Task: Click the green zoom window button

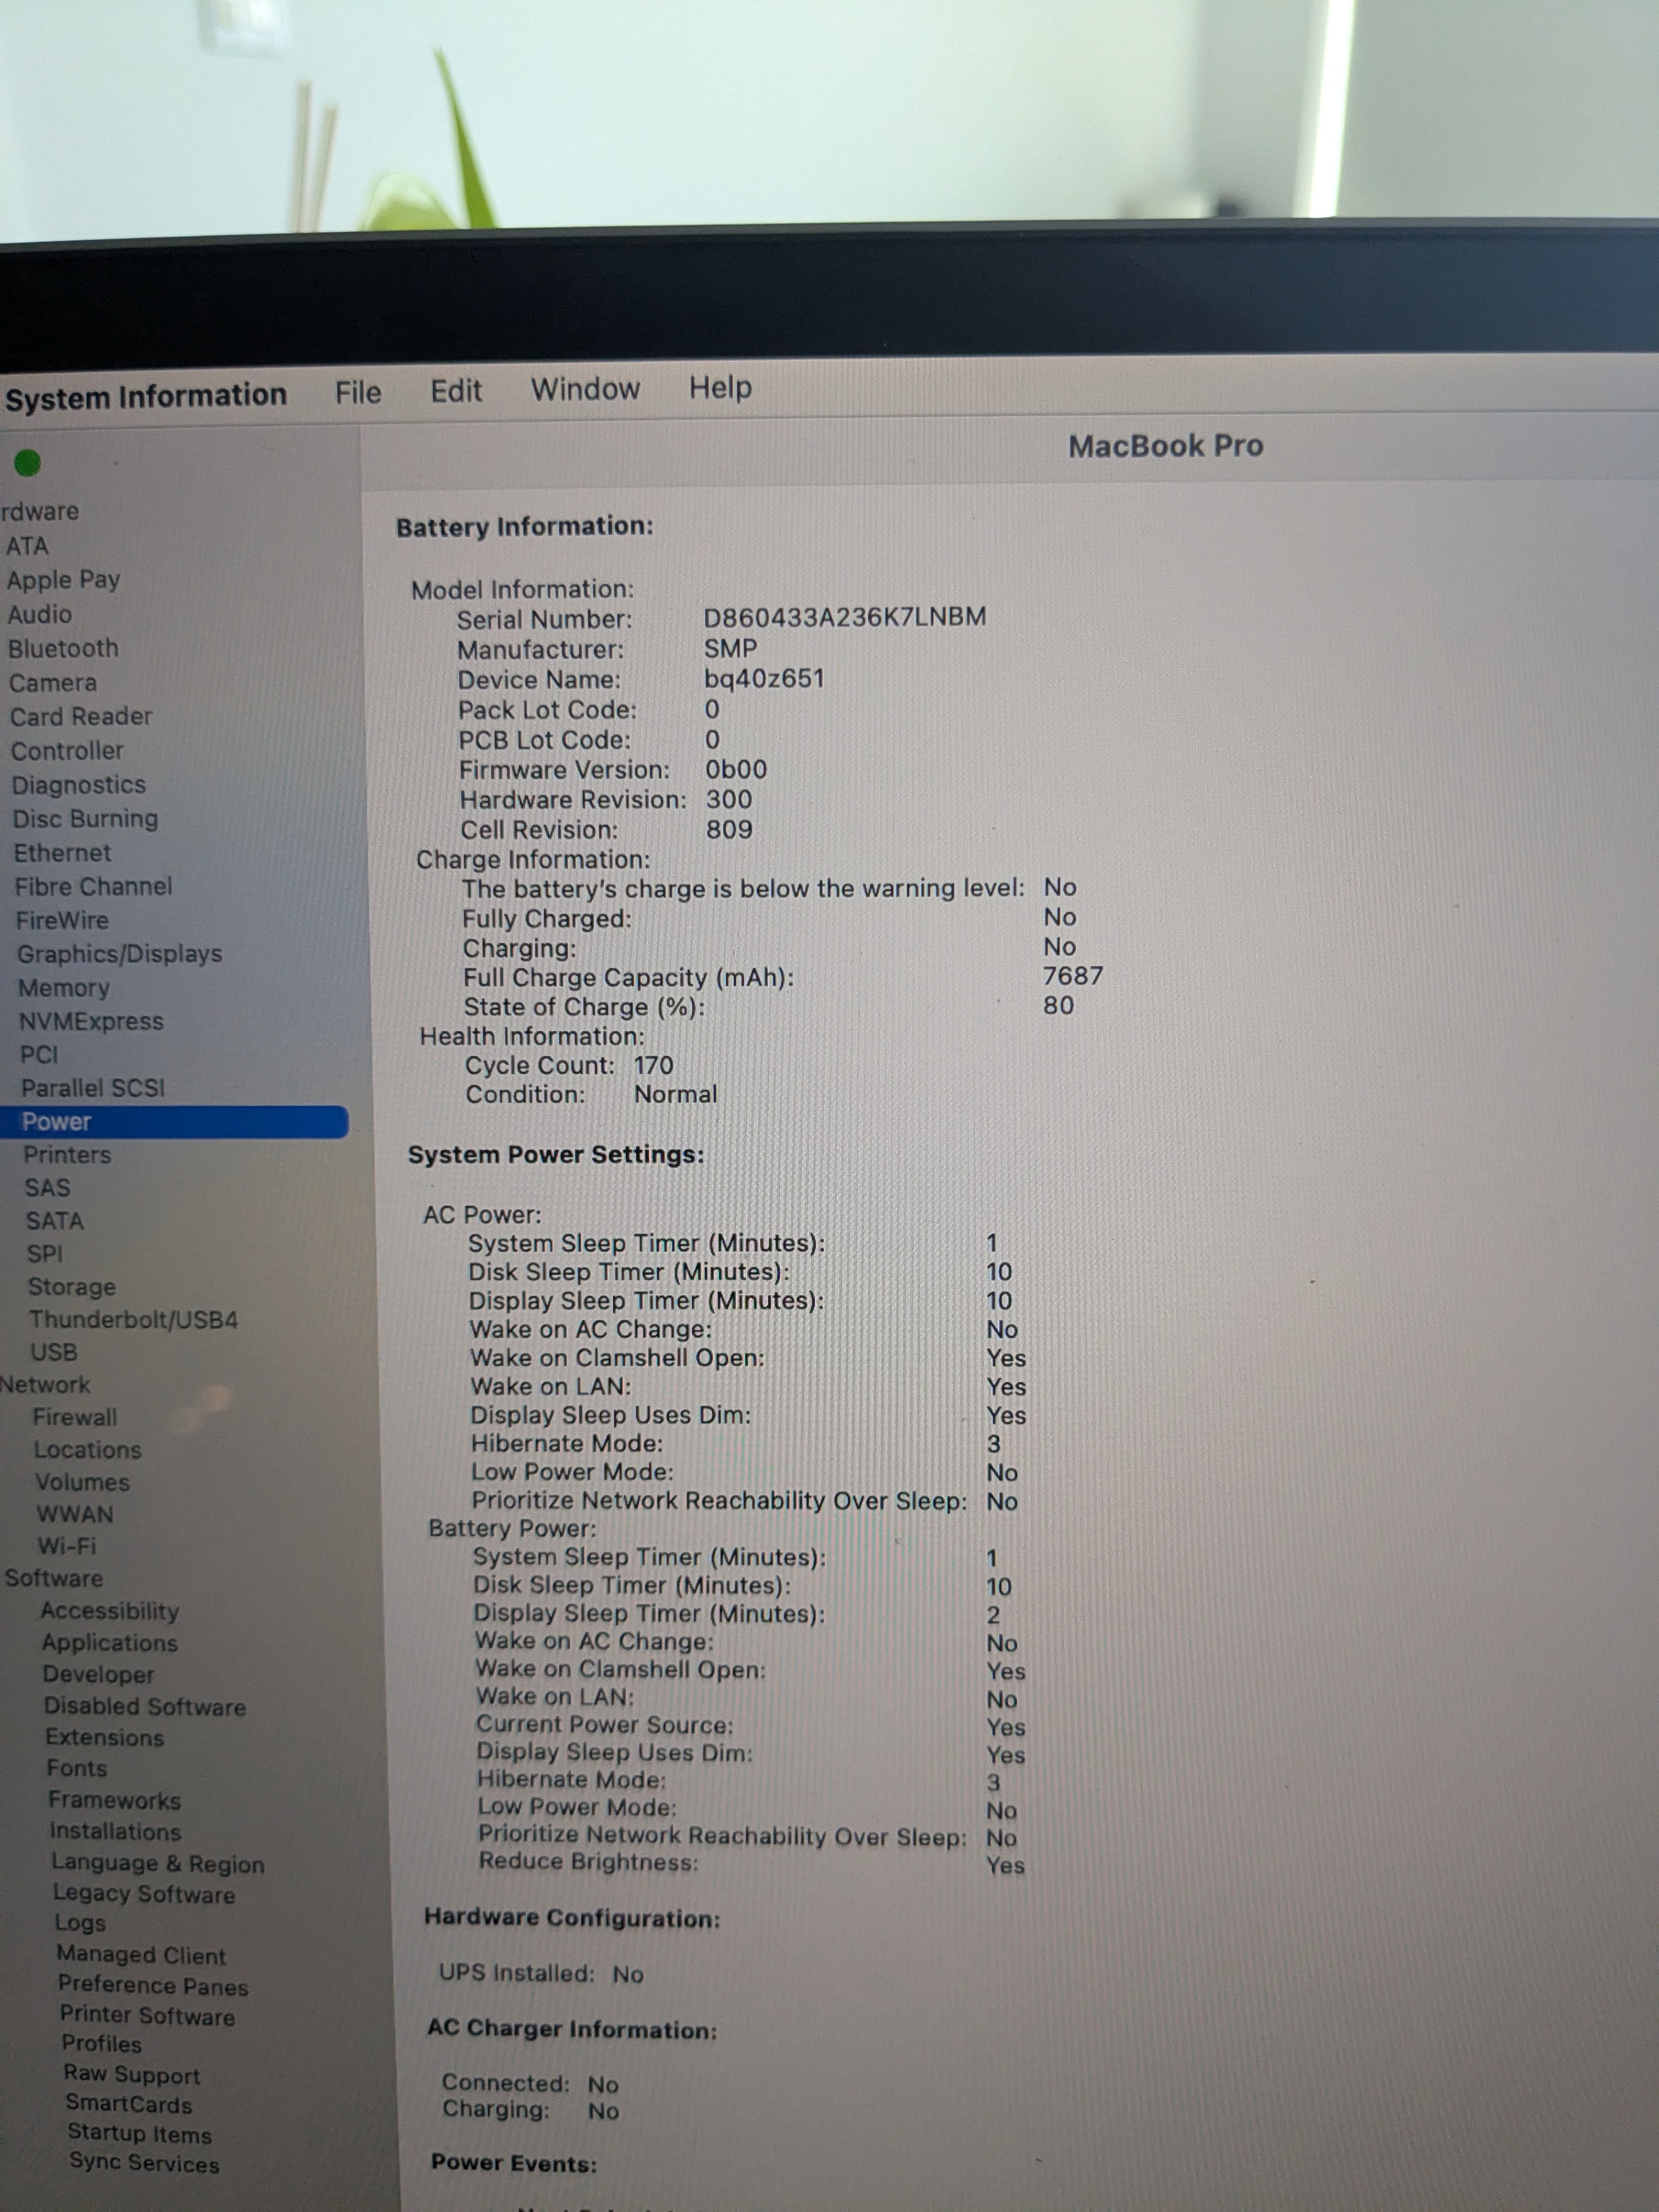Action: coord(27,463)
